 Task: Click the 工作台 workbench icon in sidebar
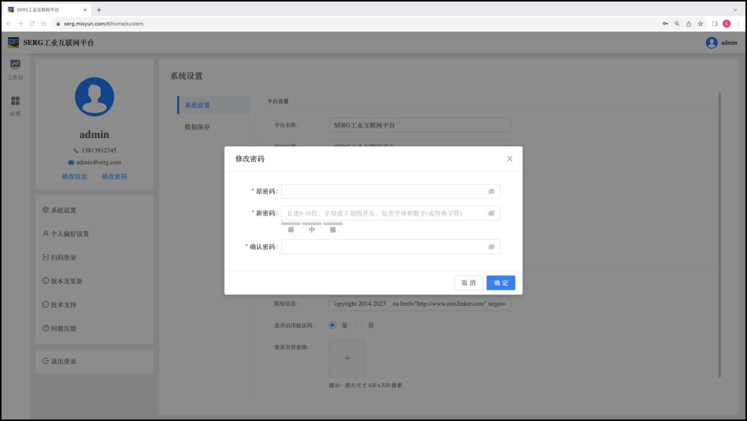point(15,64)
